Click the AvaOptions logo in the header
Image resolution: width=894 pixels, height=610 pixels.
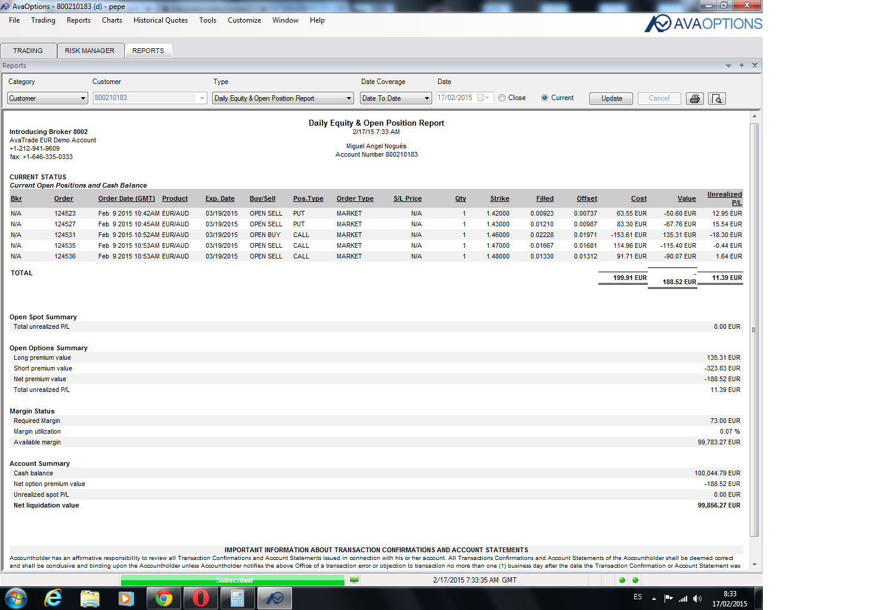point(703,23)
